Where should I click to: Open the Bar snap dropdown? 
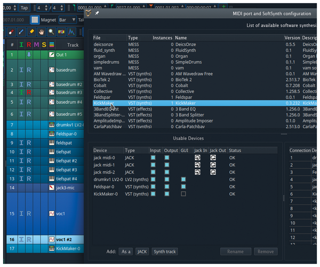coord(68,20)
